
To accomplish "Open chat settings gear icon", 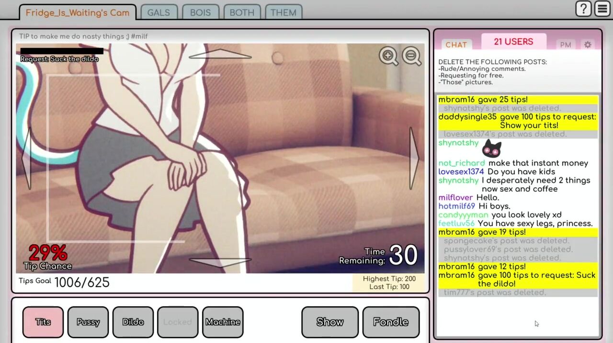I will coord(588,45).
